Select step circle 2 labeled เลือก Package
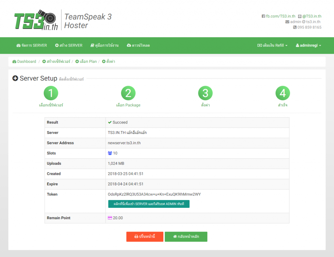 [x=128, y=93]
